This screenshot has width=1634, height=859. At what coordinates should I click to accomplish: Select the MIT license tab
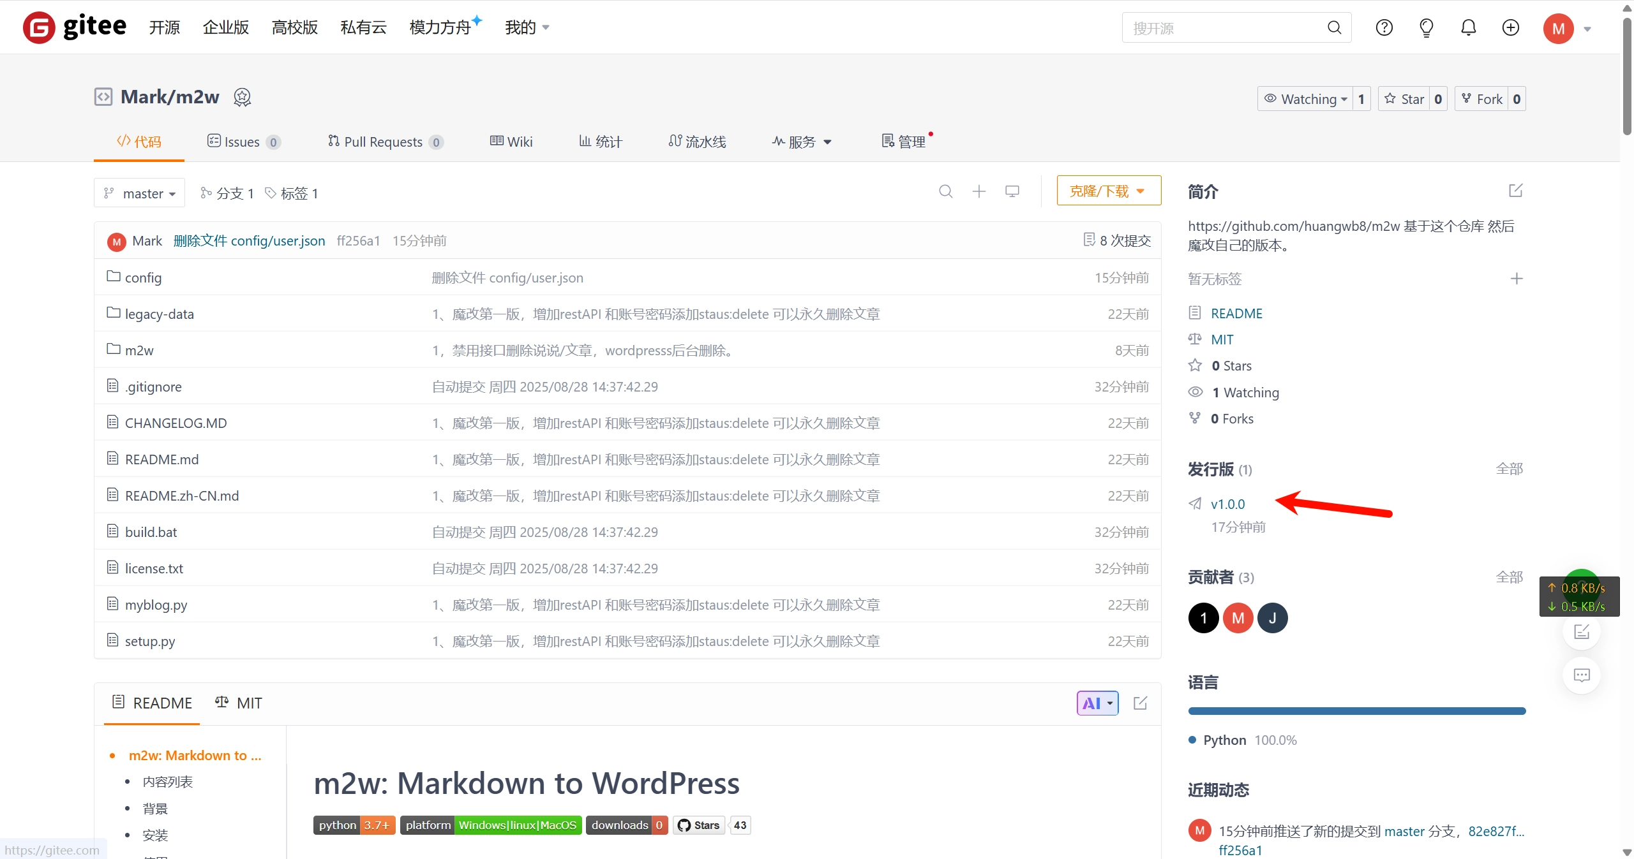tap(239, 703)
